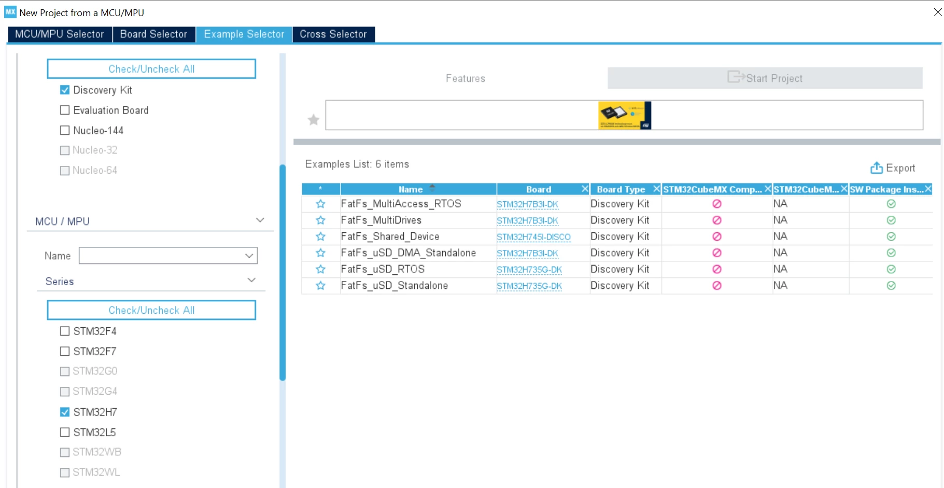Click package installed checkmark for FatFs_uSD_DMA_Standalone

(x=891, y=253)
